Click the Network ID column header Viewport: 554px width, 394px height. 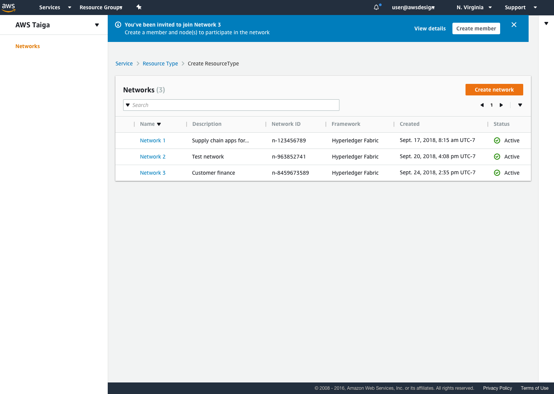coord(286,124)
